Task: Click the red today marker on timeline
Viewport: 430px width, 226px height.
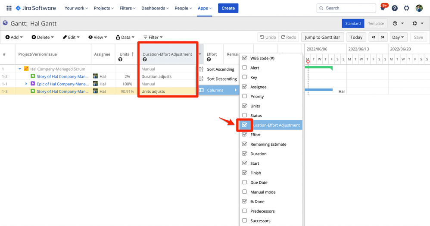Action: tap(308, 62)
